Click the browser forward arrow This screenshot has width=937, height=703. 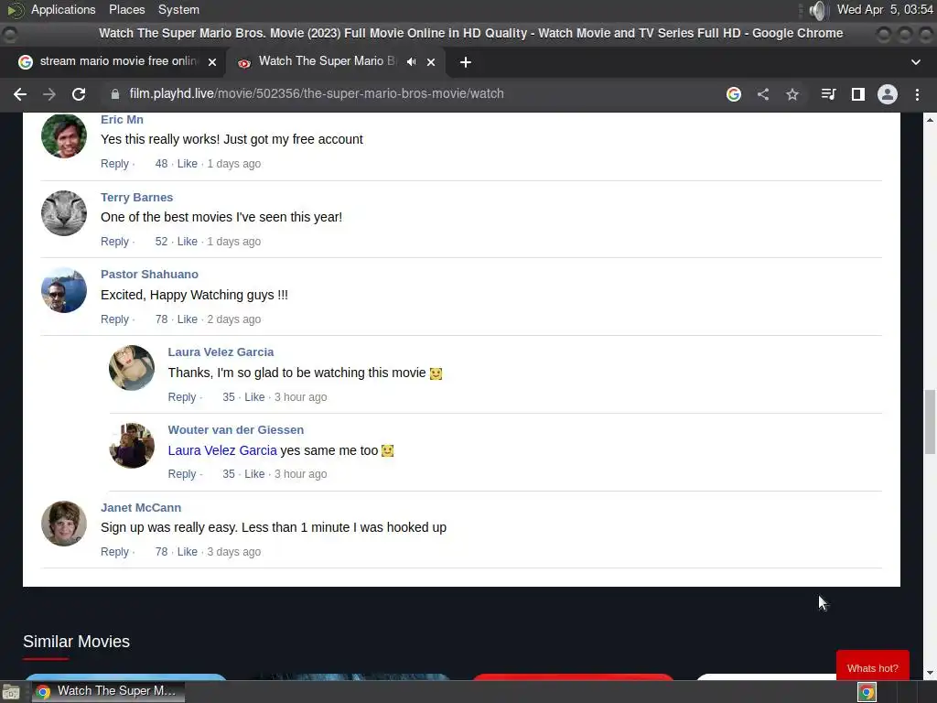(49, 94)
